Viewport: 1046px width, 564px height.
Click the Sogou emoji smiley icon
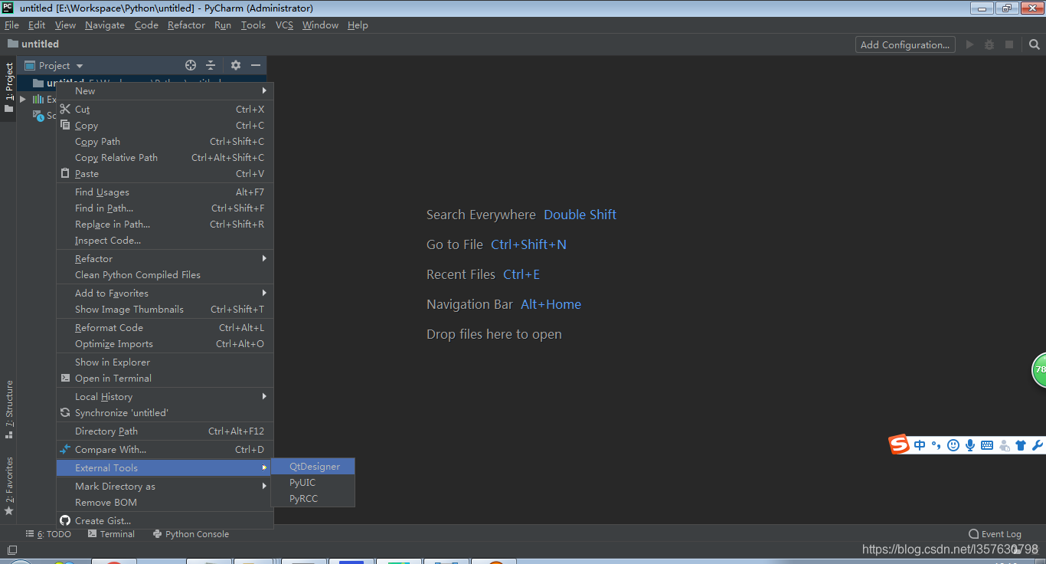pos(953,445)
